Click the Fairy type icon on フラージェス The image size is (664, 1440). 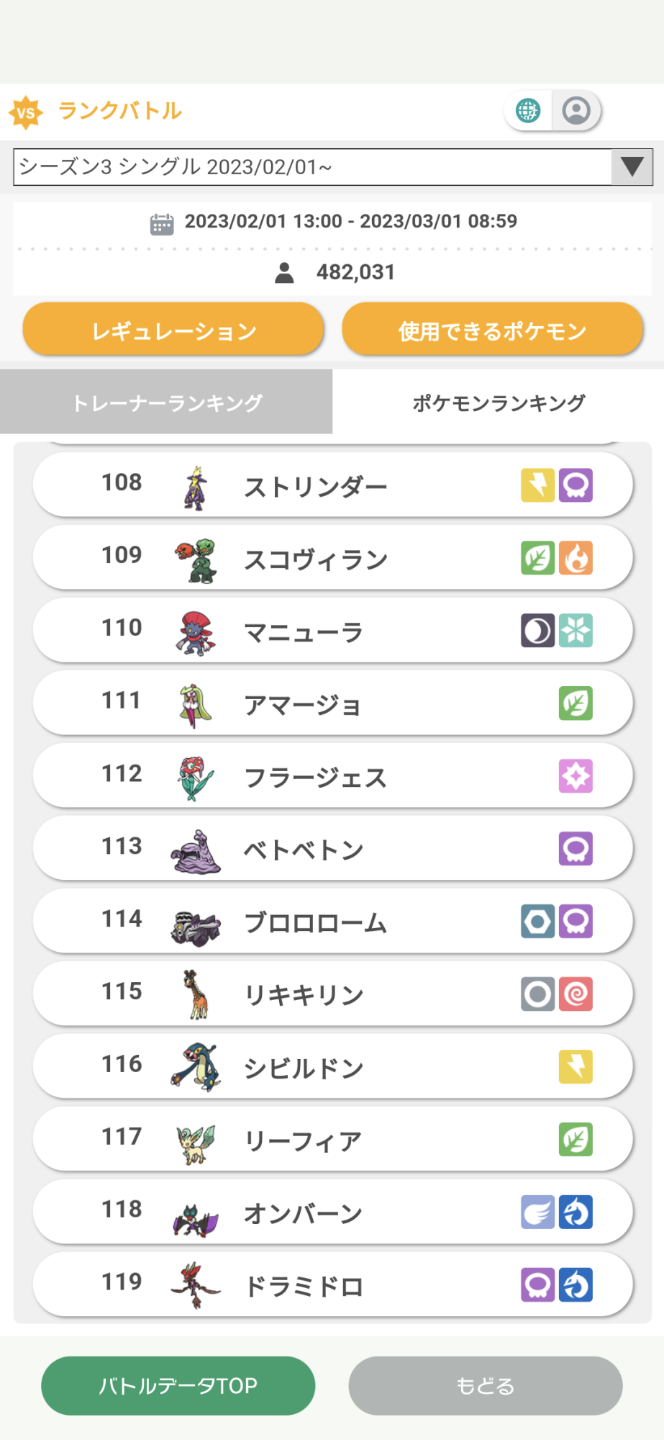click(x=576, y=776)
